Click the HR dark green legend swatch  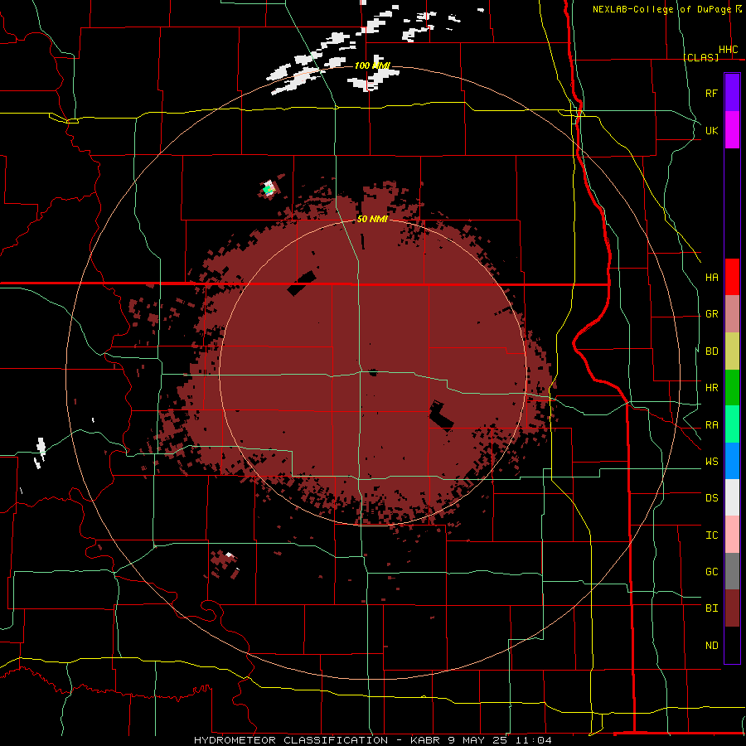click(x=732, y=388)
